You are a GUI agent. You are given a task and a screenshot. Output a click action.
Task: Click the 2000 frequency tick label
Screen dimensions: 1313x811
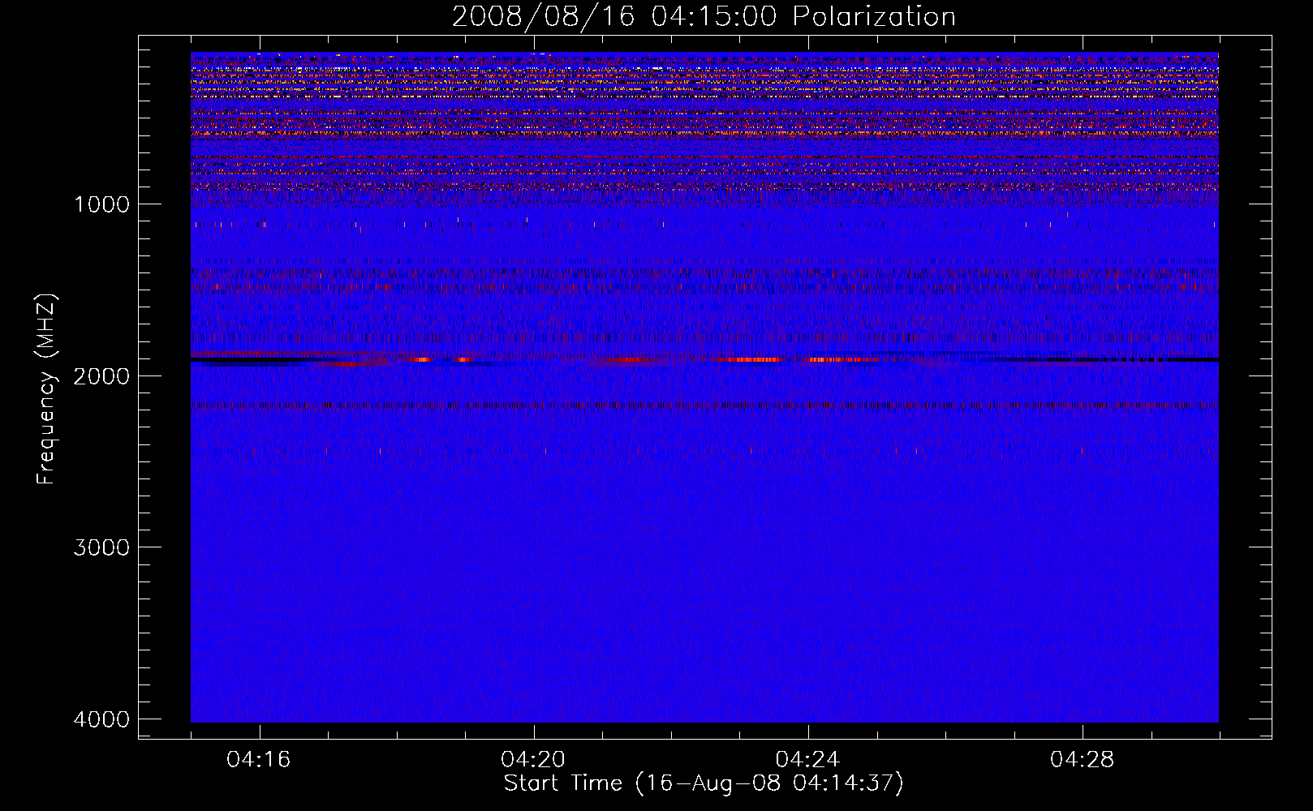(101, 376)
